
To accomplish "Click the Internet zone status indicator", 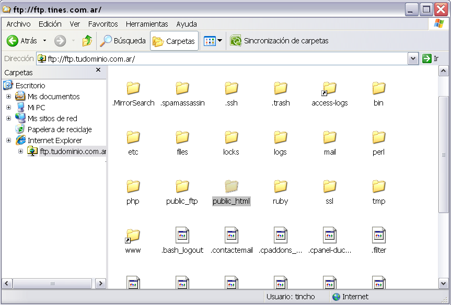I will [350, 297].
